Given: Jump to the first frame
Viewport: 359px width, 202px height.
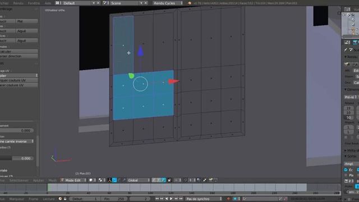Looking at the screenshot, I should 157,199.
